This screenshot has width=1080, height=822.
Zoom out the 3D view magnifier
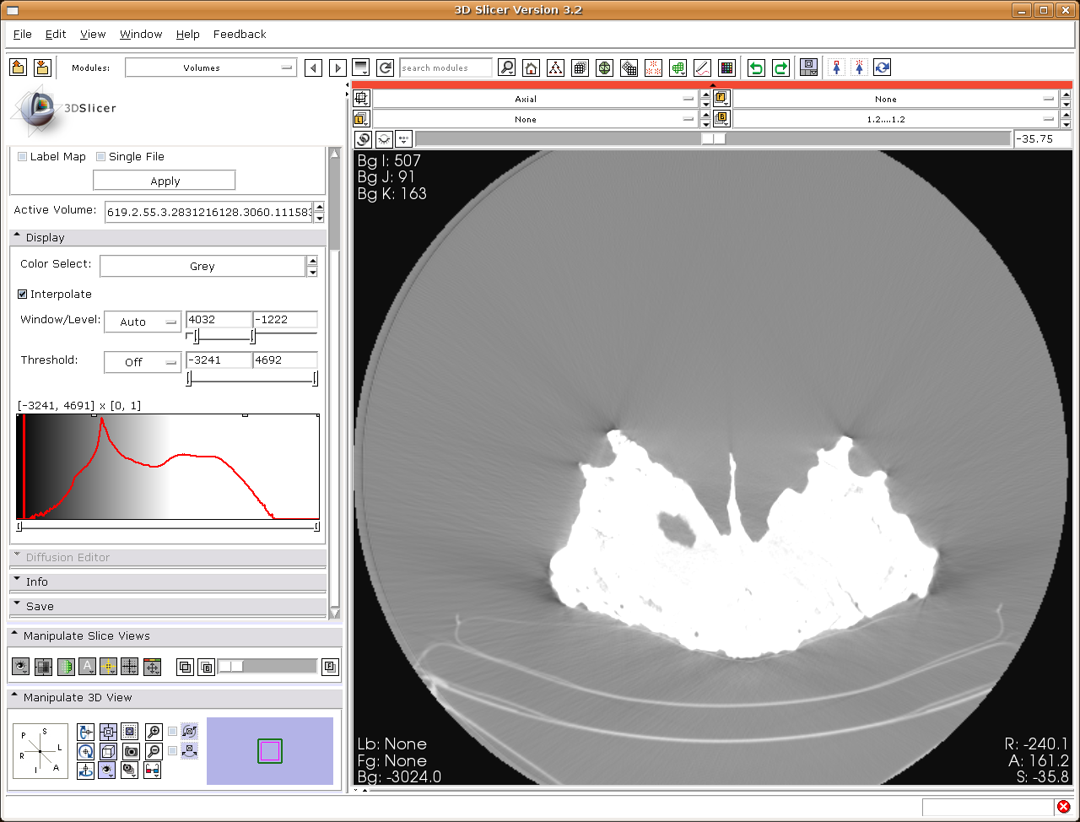click(154, 751)
